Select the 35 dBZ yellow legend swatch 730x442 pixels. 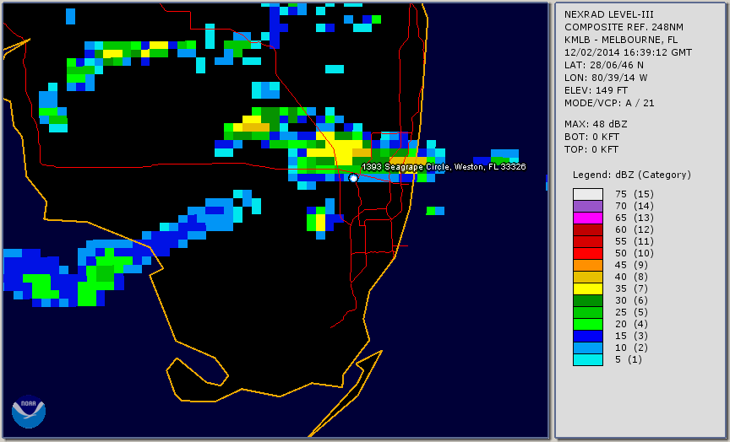point(587,288)
